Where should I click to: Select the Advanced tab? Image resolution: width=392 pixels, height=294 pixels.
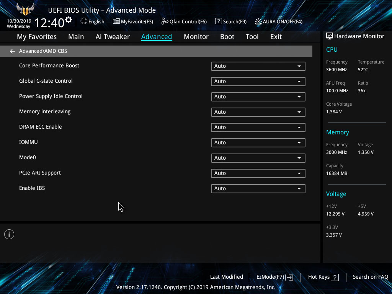coord(157,37)
